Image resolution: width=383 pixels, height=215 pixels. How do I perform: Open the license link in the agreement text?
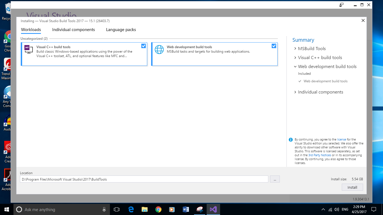click(x=342, y=139)
